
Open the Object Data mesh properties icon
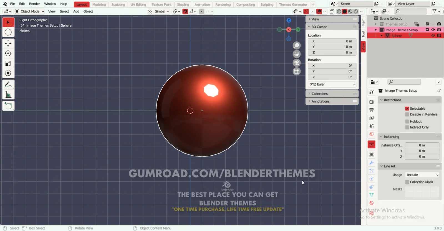(x=372, y=195)
